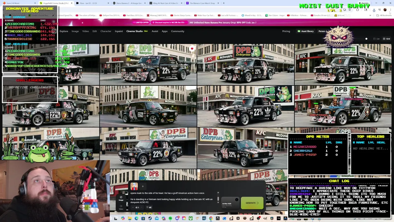The image size is (394, 222).
Task: Launch Microsoft Edge from the taskbar
Action: 136,218
